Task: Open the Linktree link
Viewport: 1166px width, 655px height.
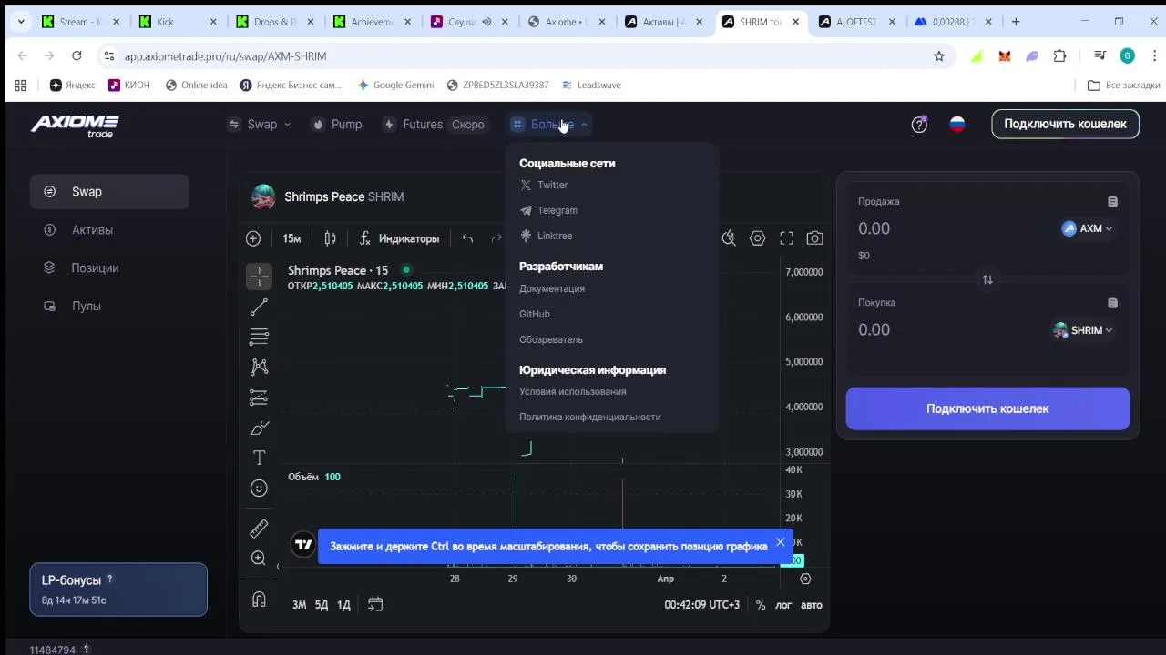Action: click(546, 236)
